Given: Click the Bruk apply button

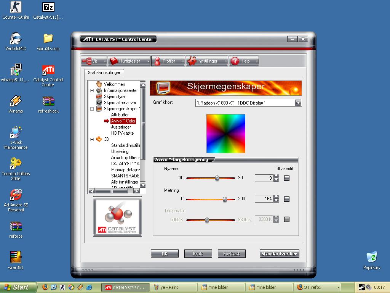Looking at the screenshot, I should pyautogui.click(x=198, y=254).
